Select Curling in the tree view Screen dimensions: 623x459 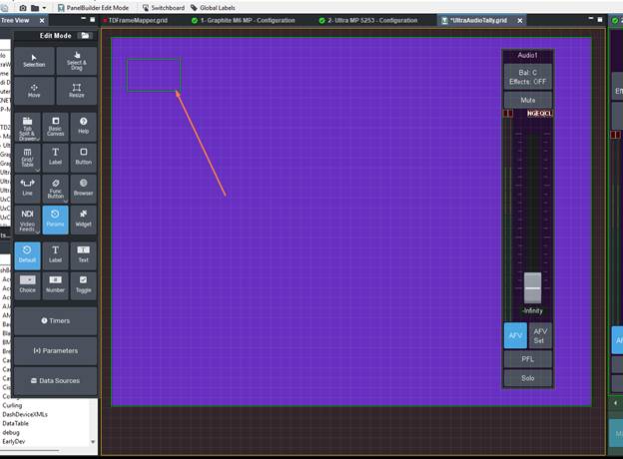(12, 405)
